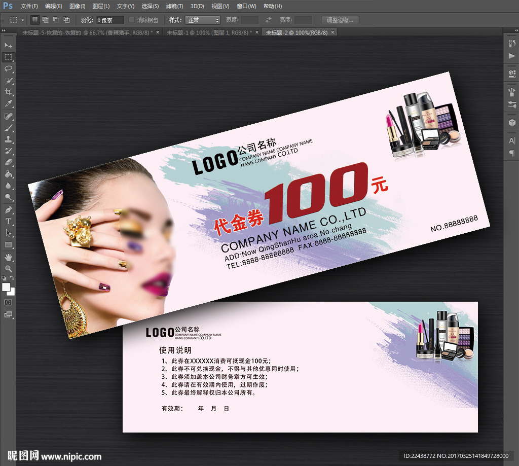Screen dimensions: 519x466
Task: Select the Zoom tool in the toolbox
Action: (8, 269)
